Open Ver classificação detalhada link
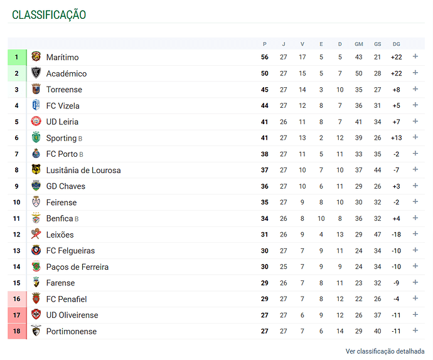Image resolution: width=433 pixels, height=360 pixels. pyautogui.click(x=385, y=351)
